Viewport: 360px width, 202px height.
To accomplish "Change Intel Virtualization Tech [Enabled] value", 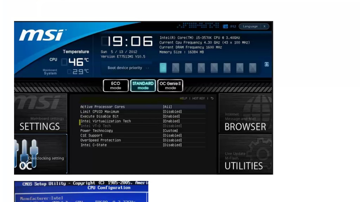I will pos(171,121).
